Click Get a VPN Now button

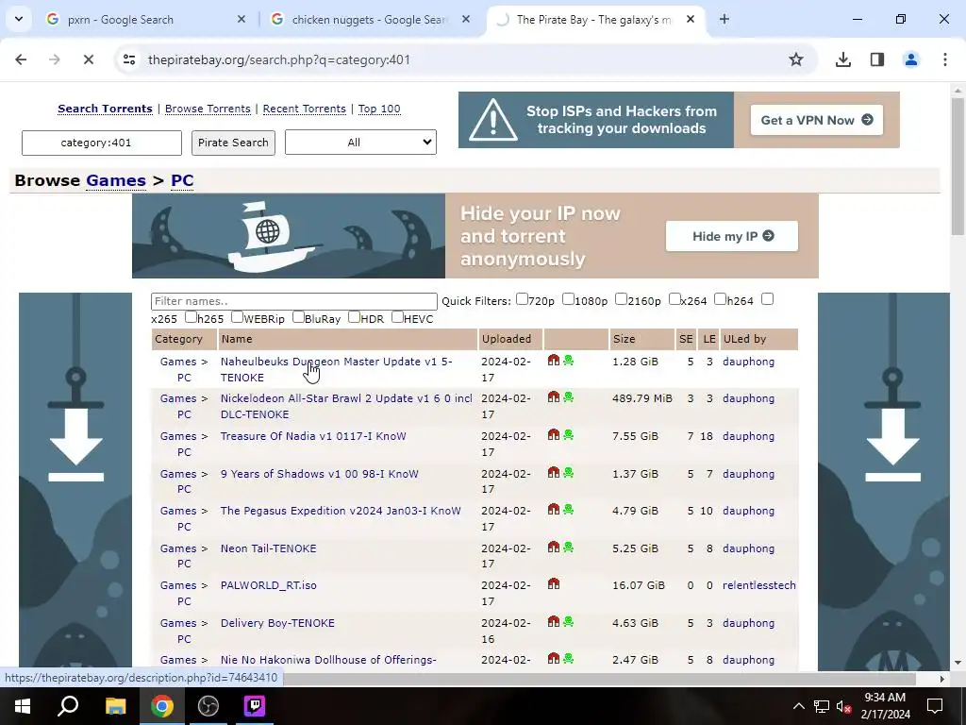816,120
